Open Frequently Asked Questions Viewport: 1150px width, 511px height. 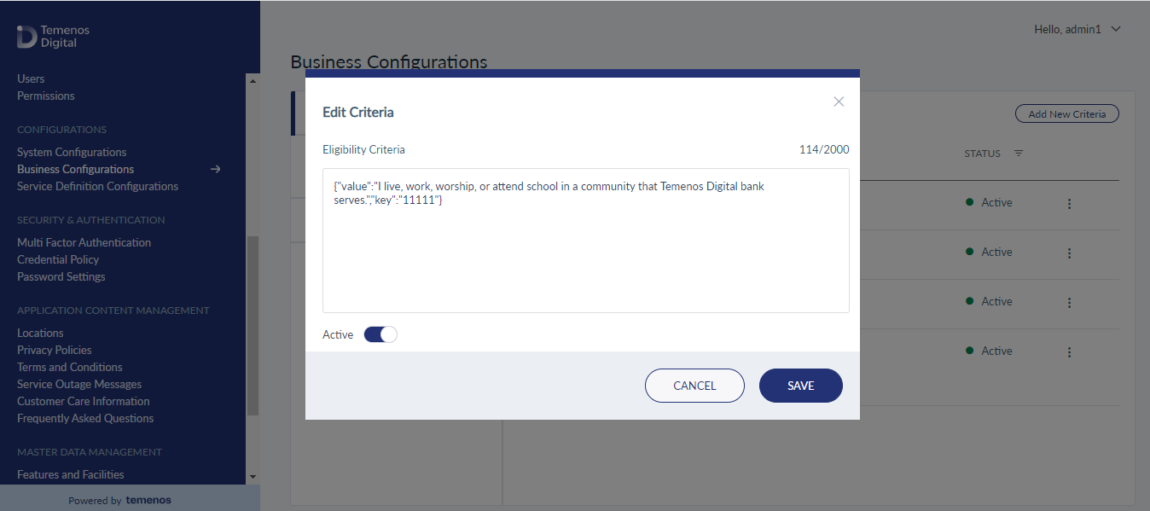click(x=85, y=418)
